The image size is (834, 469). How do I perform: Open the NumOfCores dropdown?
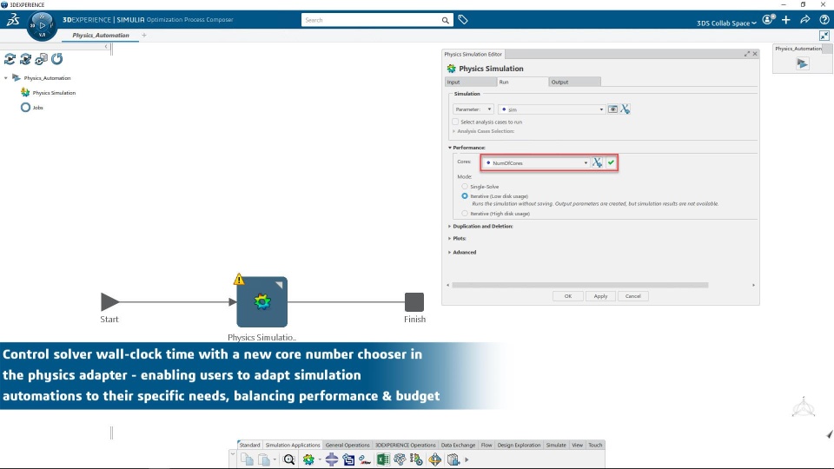[536, 162]
